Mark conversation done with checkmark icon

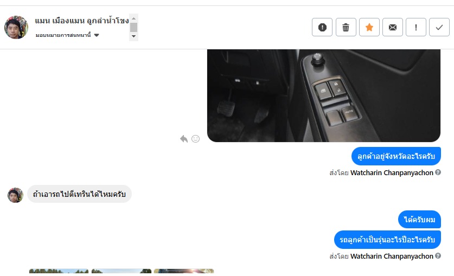(x=439, y=27)
